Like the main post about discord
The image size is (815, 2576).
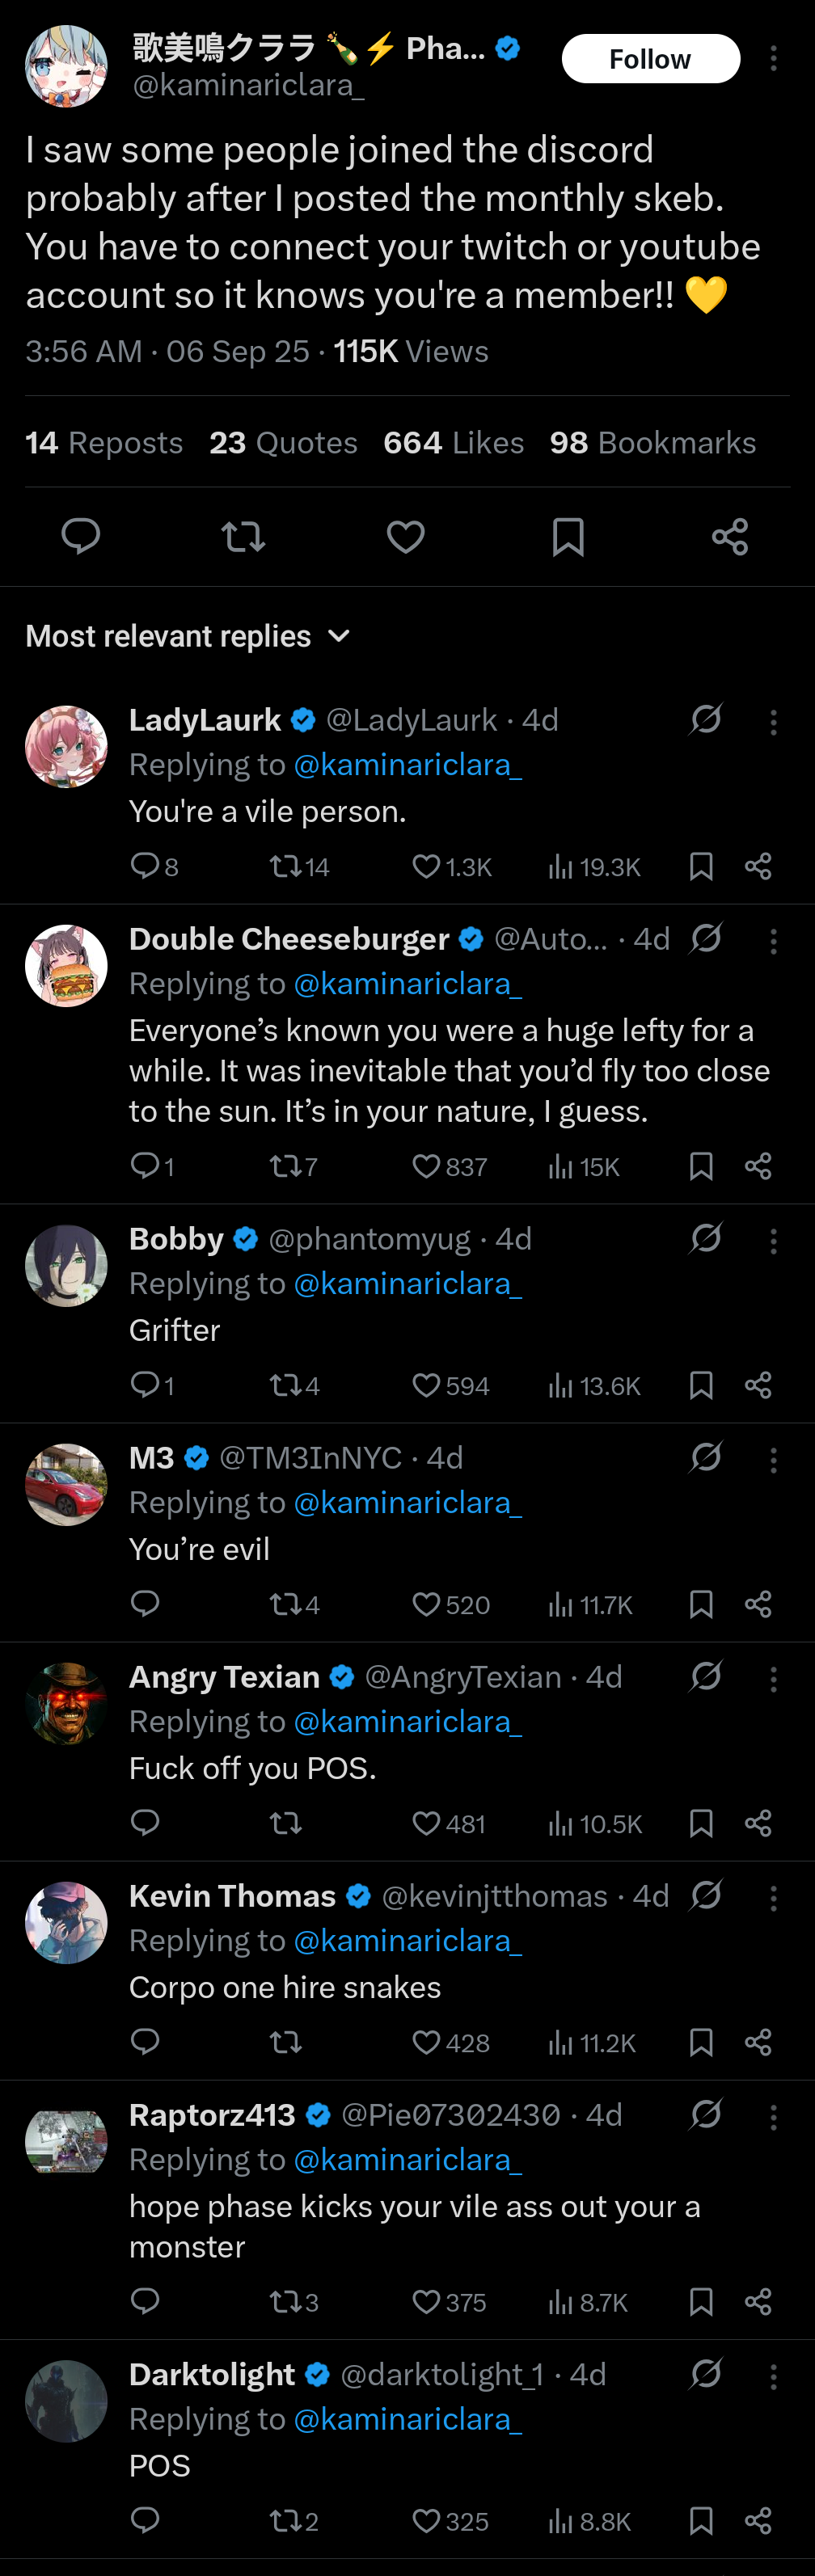coord(405,536)
